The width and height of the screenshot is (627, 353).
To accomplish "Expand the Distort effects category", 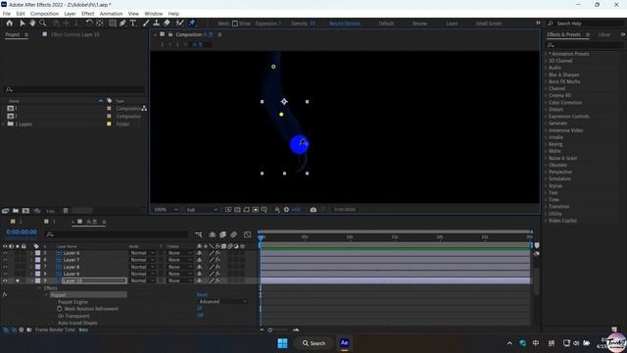I will pyautogui.click(x=546, y=109).
